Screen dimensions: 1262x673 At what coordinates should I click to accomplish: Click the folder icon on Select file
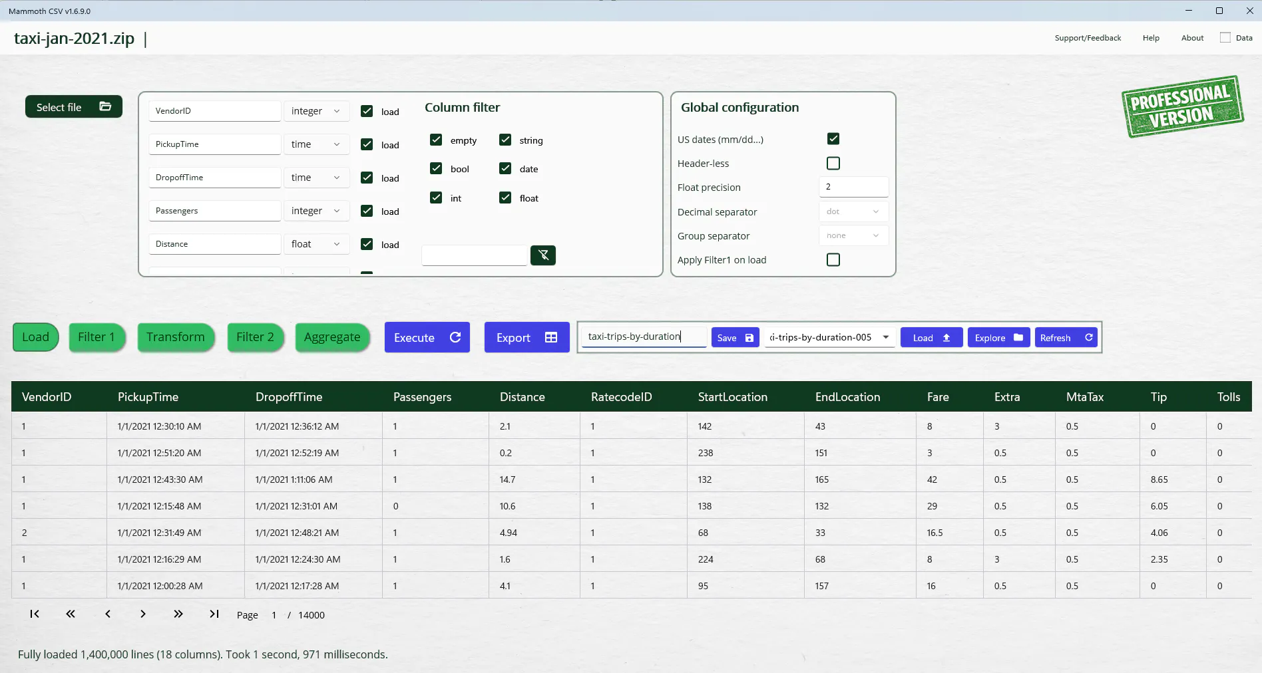[x=105, y=106]
